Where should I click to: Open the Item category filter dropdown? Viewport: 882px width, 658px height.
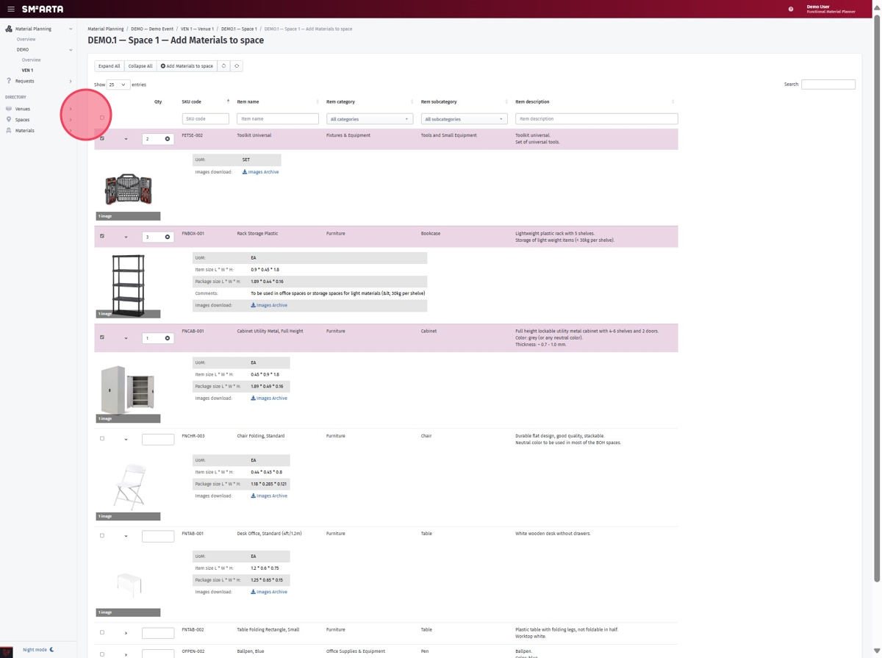point(370,118)
